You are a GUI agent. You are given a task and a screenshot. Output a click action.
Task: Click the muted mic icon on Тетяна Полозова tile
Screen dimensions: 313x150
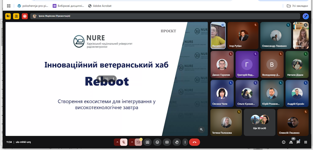[239, 112]
